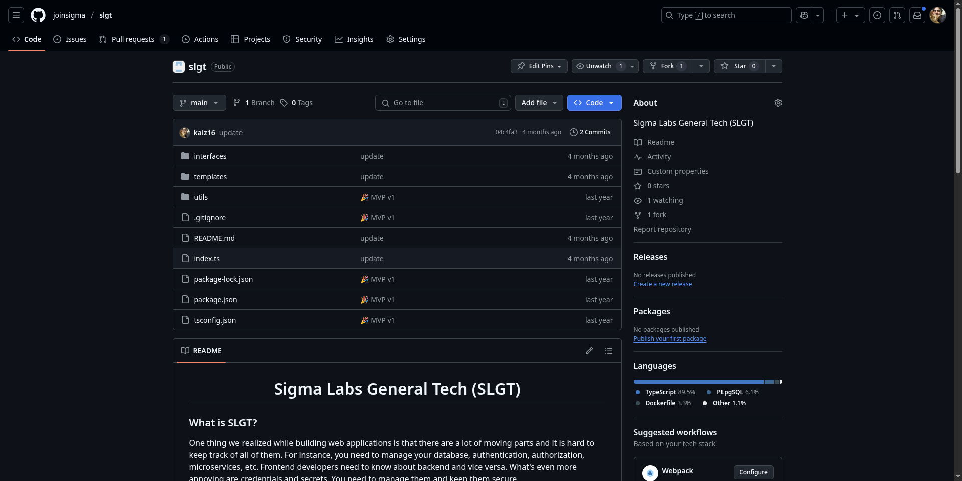Image resolution: width=962 pixels, height=481 pixels.
Task: View the 1 Branch list
Action: click(x=254, y=103)
